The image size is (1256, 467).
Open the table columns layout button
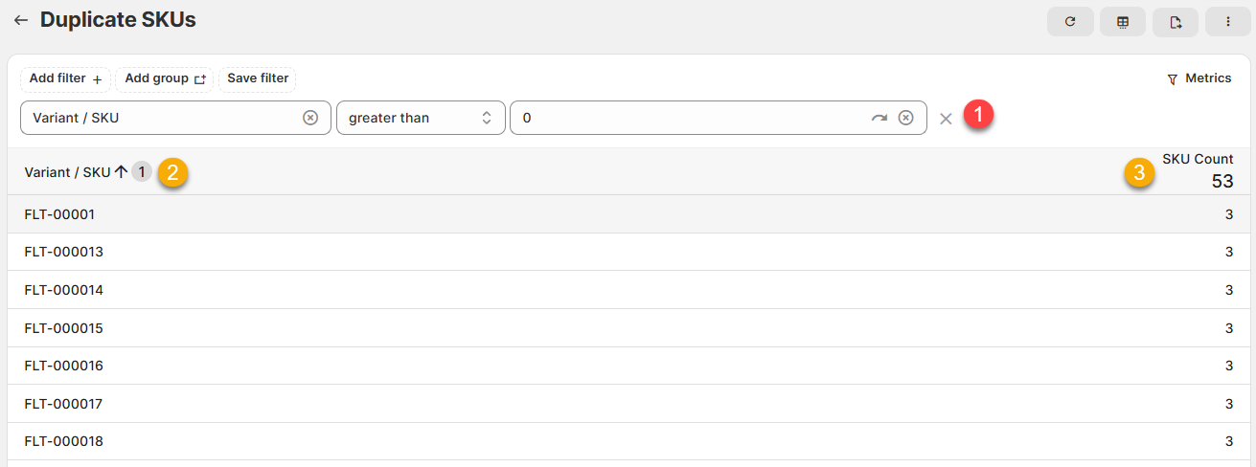(x=1122, y=22)
